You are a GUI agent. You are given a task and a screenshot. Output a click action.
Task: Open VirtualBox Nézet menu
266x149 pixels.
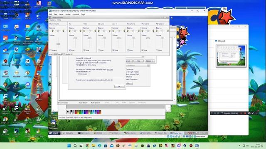coord(61,14)
